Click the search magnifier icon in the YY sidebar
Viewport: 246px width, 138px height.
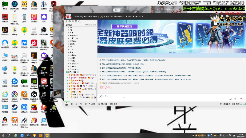pos(80,21)
